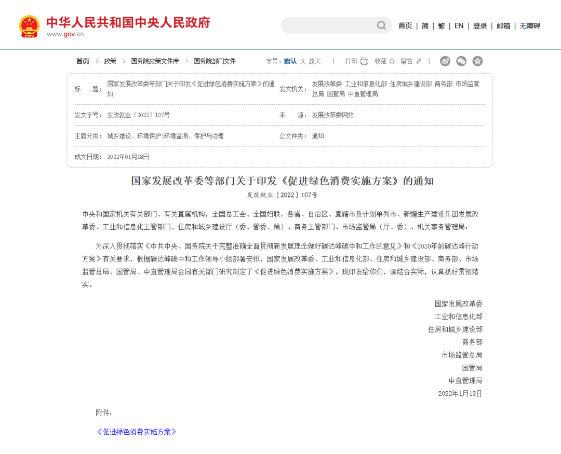Click the 收藏 favorite text
Viewport: 561px width, 454px height.
click(380, 61)
